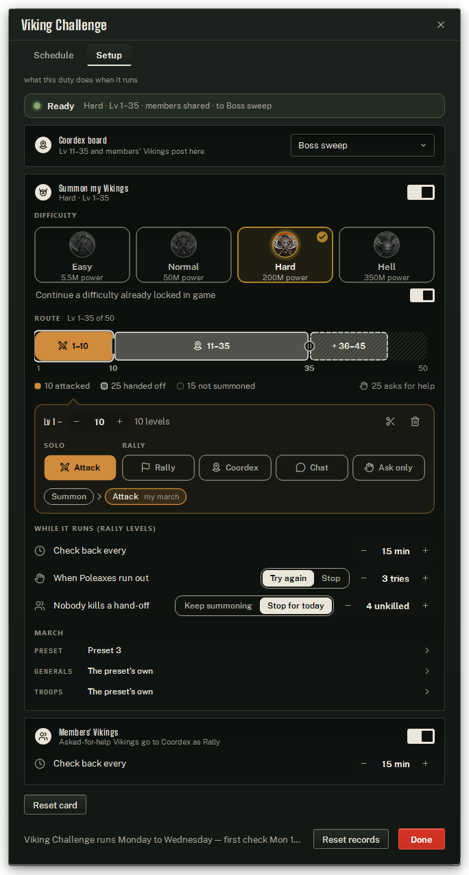Viewport: 469px width, 875px height.
Task: Increase the 4 unkilled count
Action: click(425, 606)
